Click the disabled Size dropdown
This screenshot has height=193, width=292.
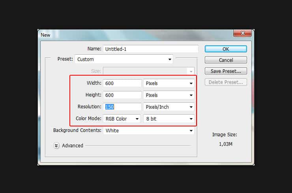(x=148, y=71)
